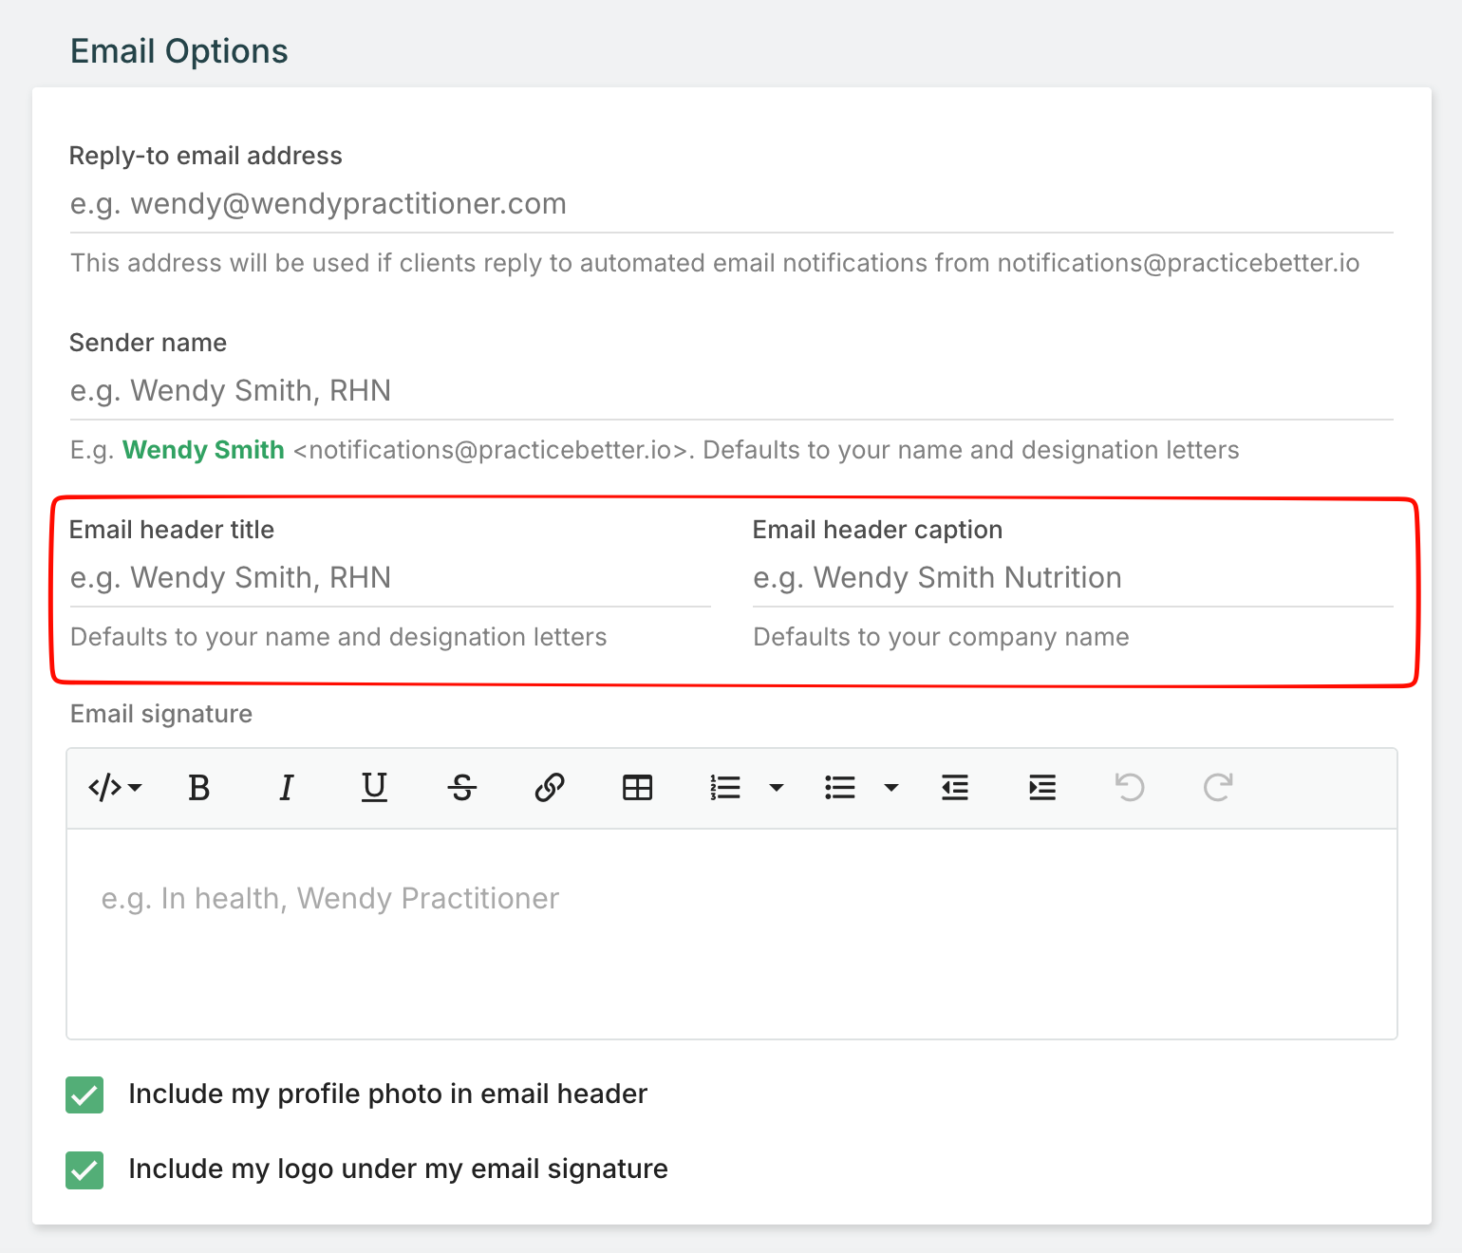Start a bulleted list in signature

click(840, 788)
